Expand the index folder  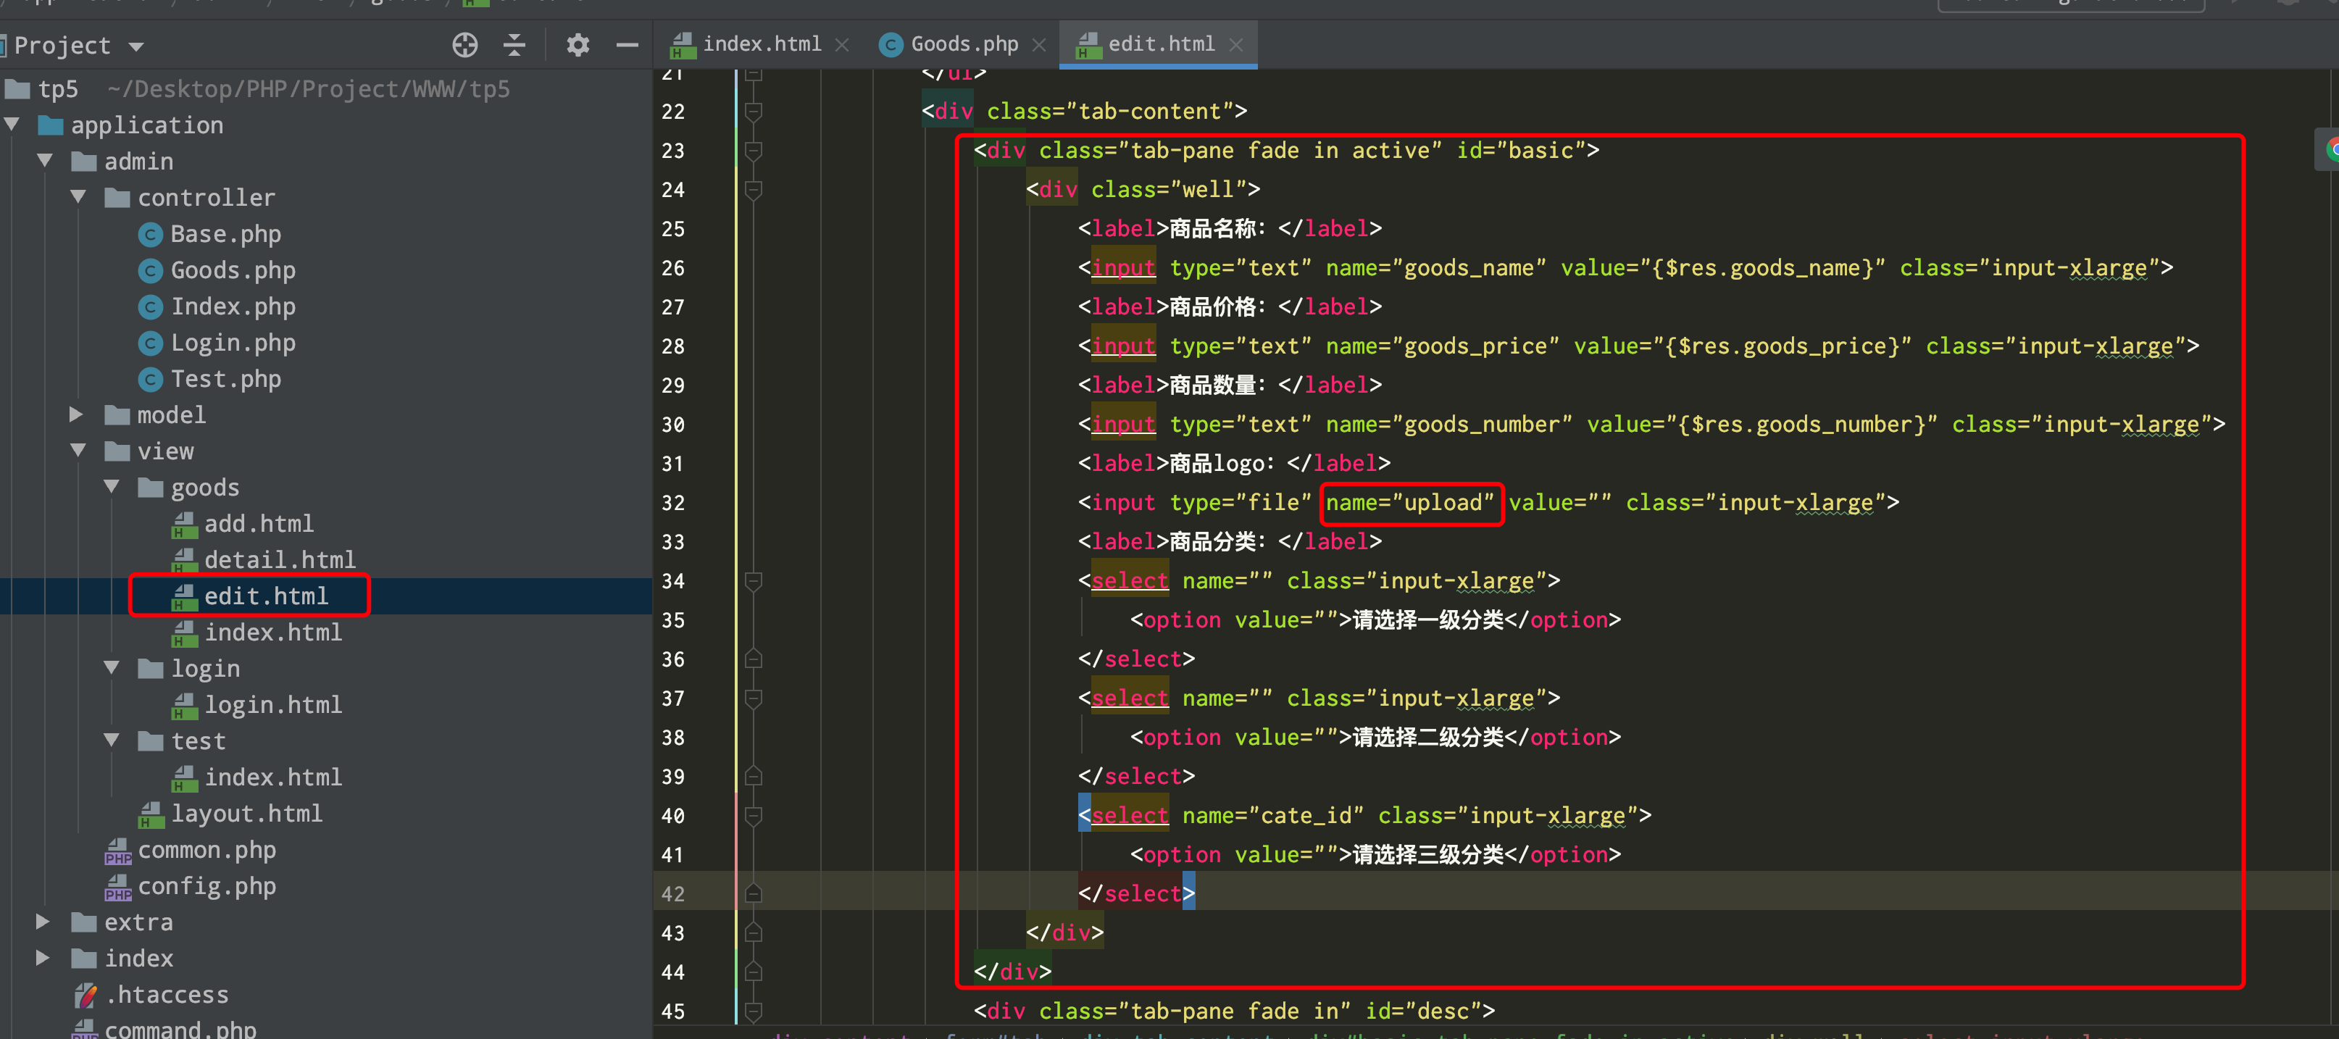coord(43,958)
